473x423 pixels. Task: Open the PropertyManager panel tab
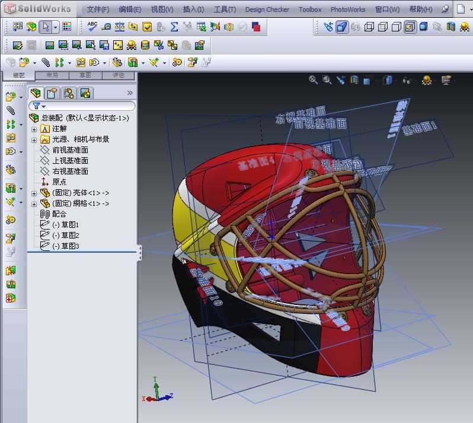point(52,93)
